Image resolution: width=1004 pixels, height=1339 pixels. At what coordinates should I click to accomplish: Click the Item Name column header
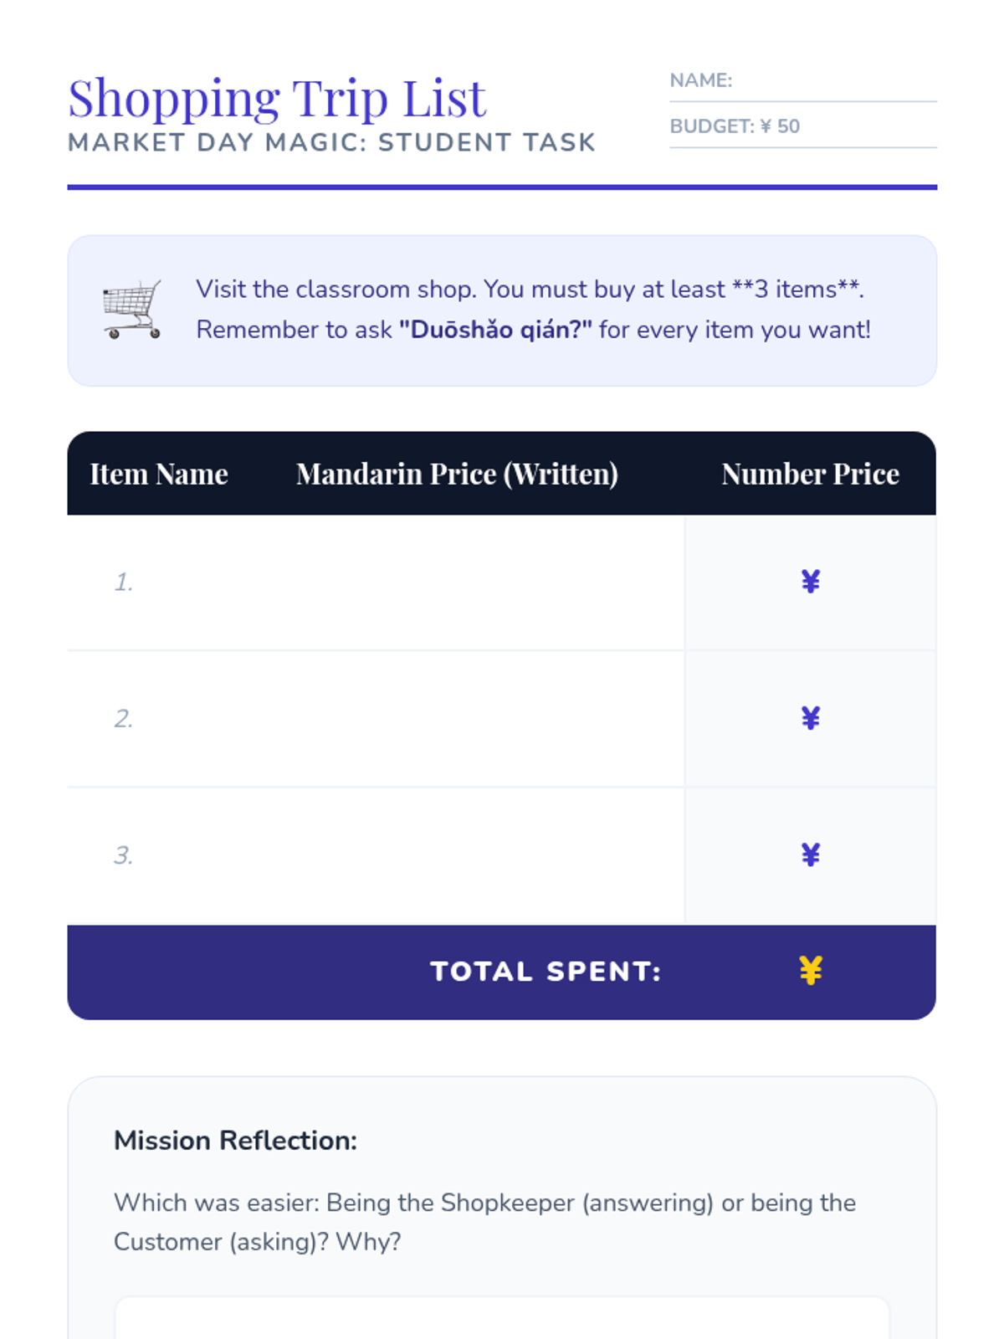(x=159, y=475)
